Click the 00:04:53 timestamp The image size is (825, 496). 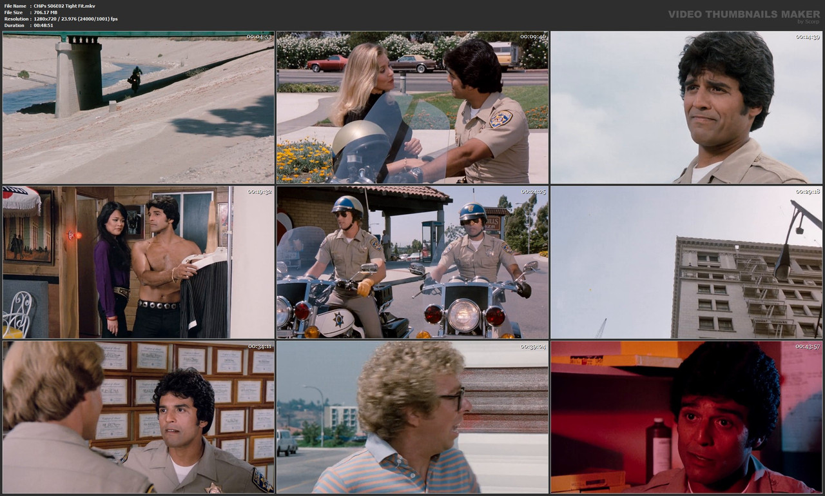[x=259, y=37]
